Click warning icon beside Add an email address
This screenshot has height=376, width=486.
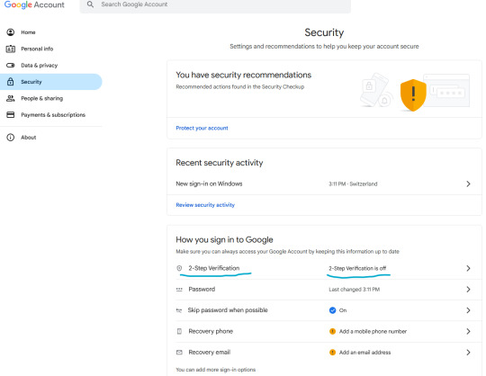pyautogui.click(x=333, y=353)
